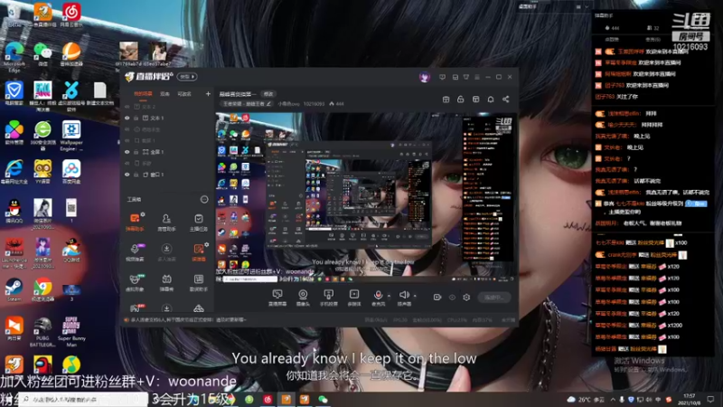This screenshot has width=723, height=407.
Task: Toggle visibility of 文本 1 source
Action: (127, 118)
